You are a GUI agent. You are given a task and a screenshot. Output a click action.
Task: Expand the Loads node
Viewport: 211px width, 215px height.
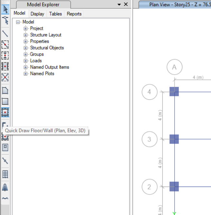coord(25,61)
